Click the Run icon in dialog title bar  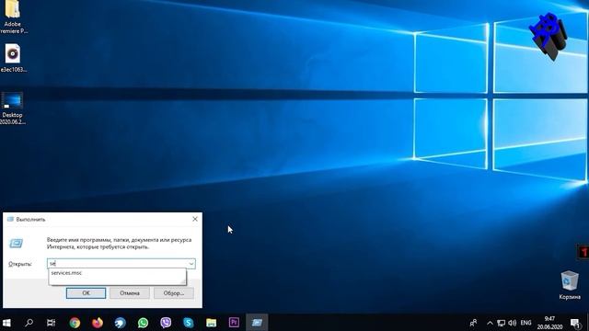click(x=10, y=219)
